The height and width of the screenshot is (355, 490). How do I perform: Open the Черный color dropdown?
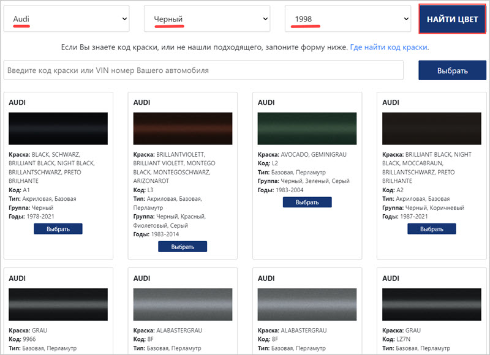click(207, 19)
